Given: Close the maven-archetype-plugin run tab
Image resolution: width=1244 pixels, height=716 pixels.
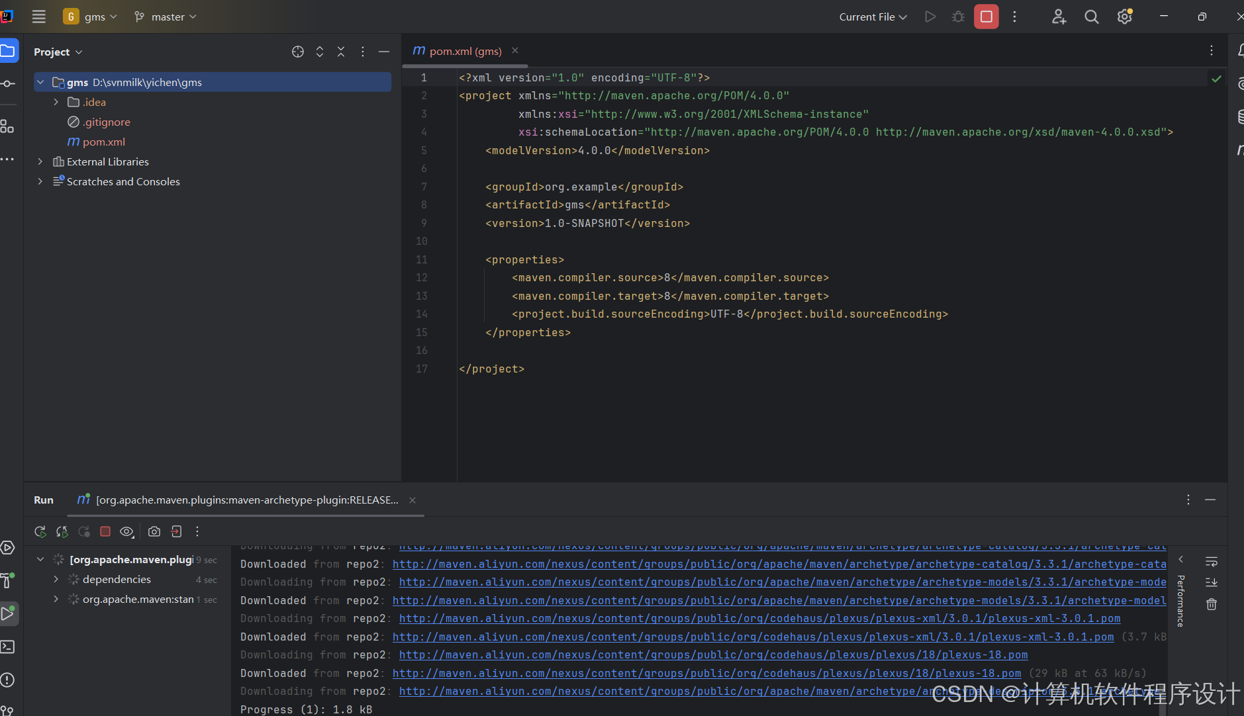Looking at the screenshot, I should (x=412, y=500).
